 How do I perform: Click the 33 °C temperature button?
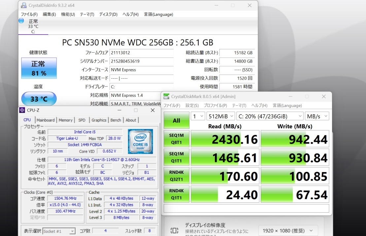tap(39, 99)
